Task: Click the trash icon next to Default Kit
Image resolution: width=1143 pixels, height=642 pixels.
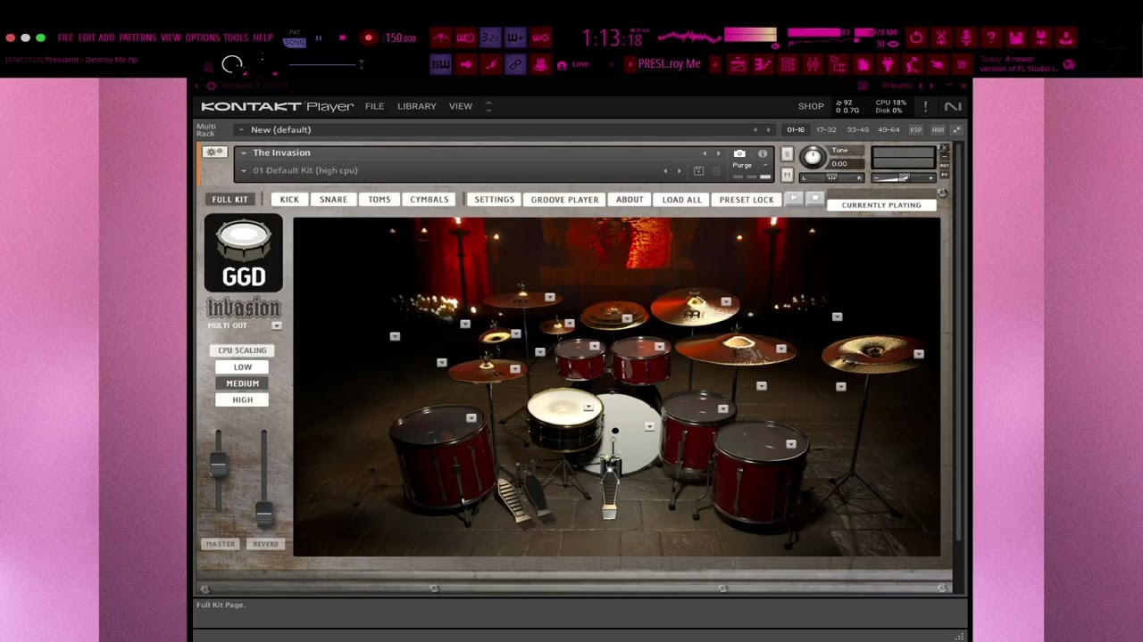Action: tap(716, 170)
